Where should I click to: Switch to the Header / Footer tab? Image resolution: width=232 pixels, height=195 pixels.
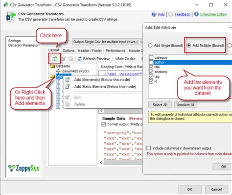[90, 50]
